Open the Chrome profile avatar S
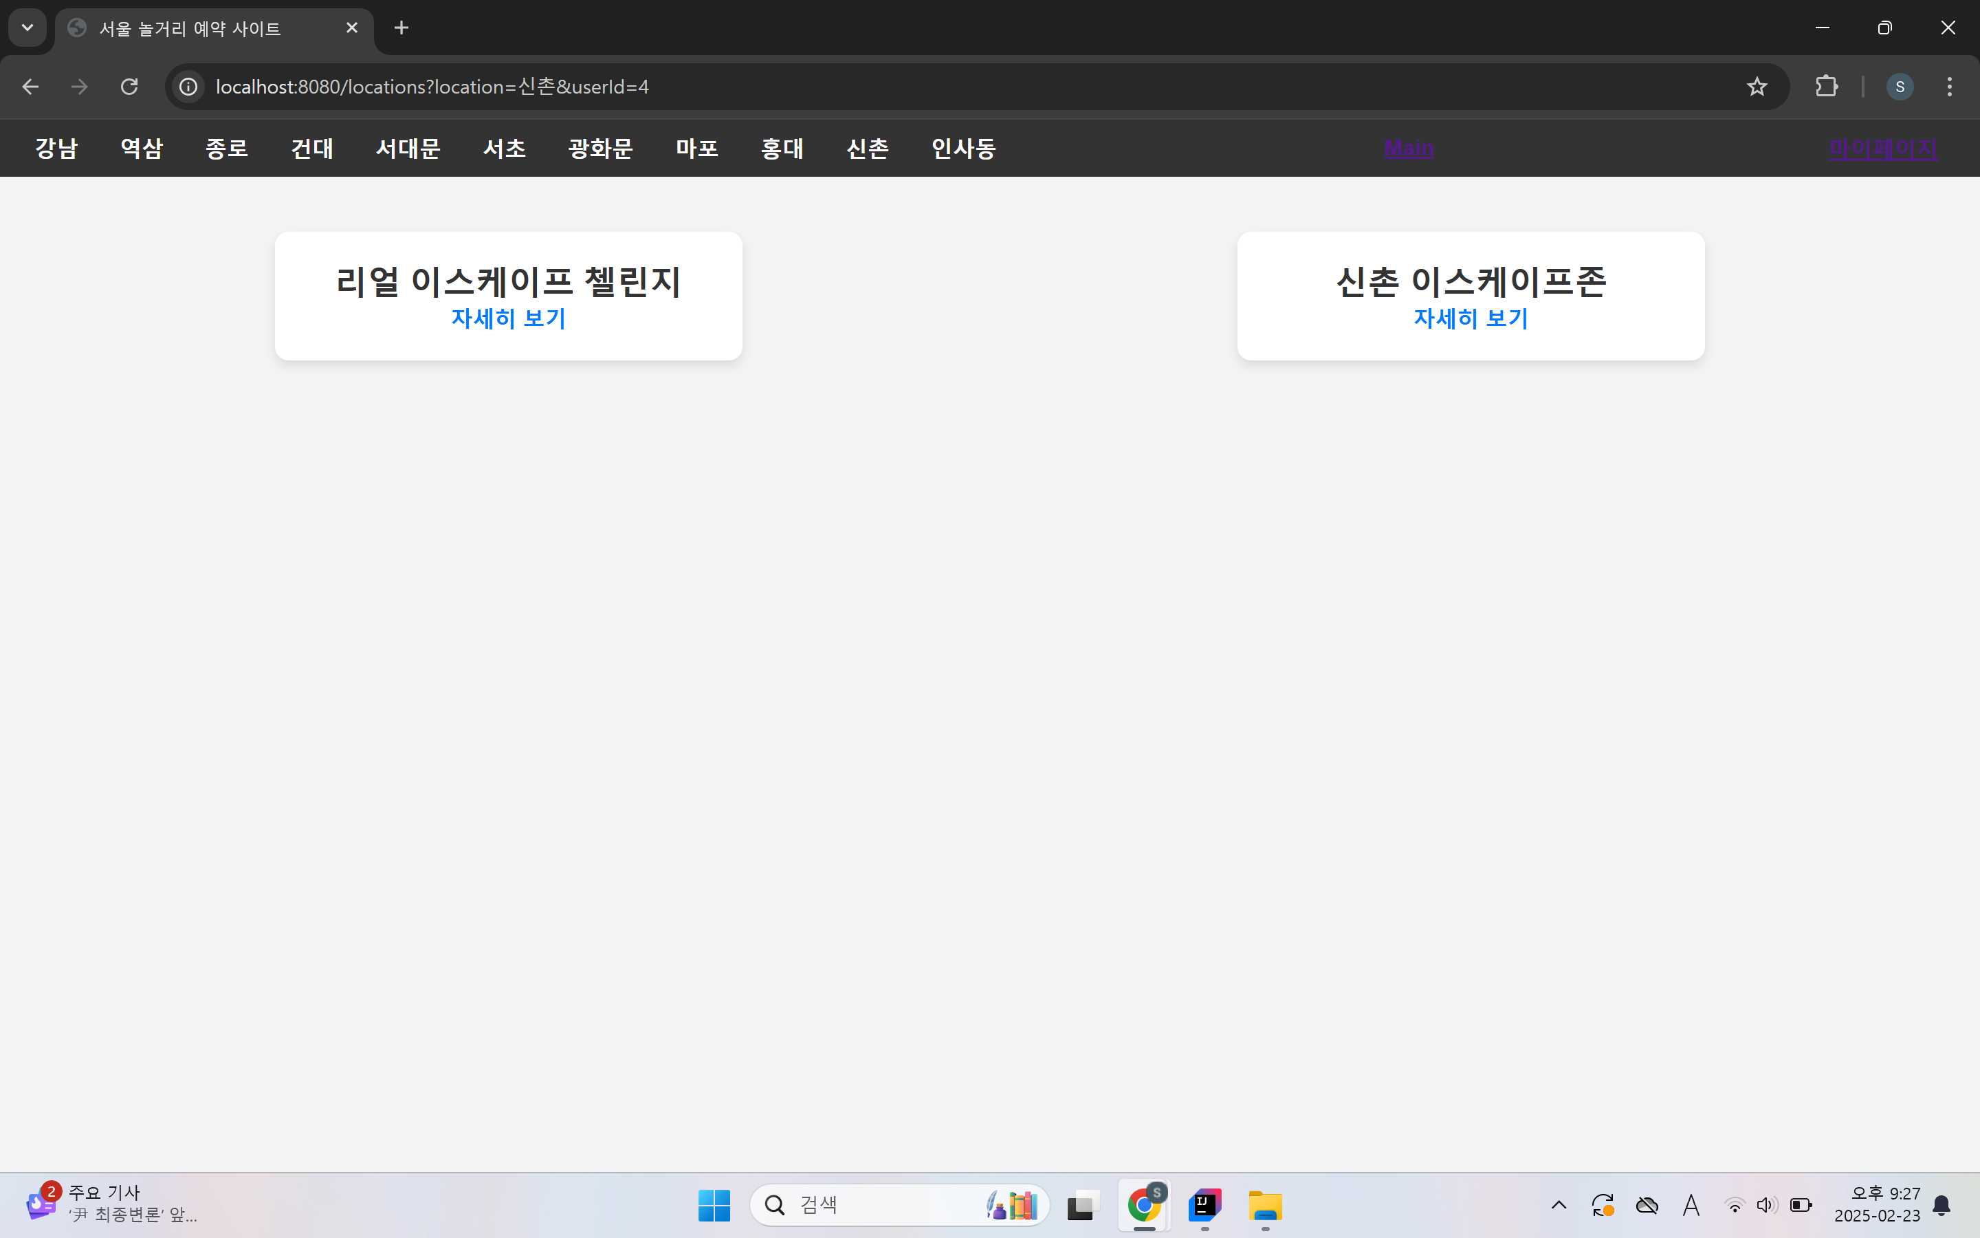Screen dimensions: 1980x1238 click(x=1899, y=87)
